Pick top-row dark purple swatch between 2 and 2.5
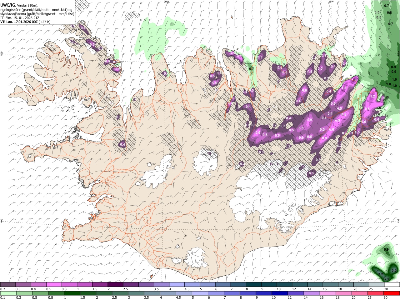400x300 pixels. click(115, 284)
